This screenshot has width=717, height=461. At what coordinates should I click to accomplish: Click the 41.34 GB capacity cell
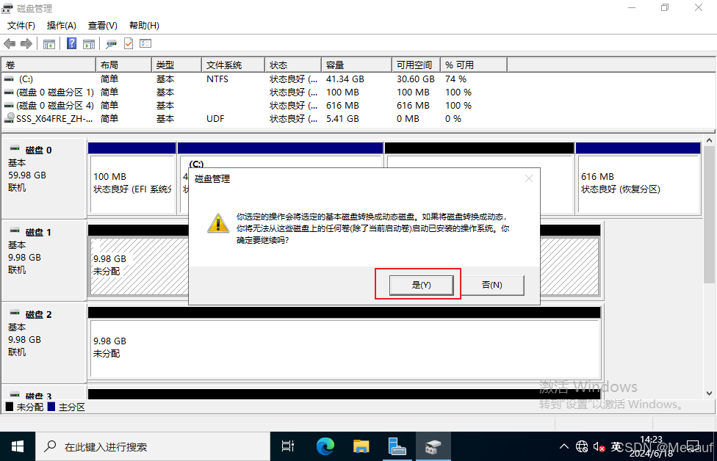345,79
